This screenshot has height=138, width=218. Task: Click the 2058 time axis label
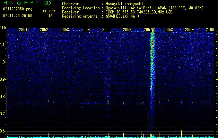point(169,30)
